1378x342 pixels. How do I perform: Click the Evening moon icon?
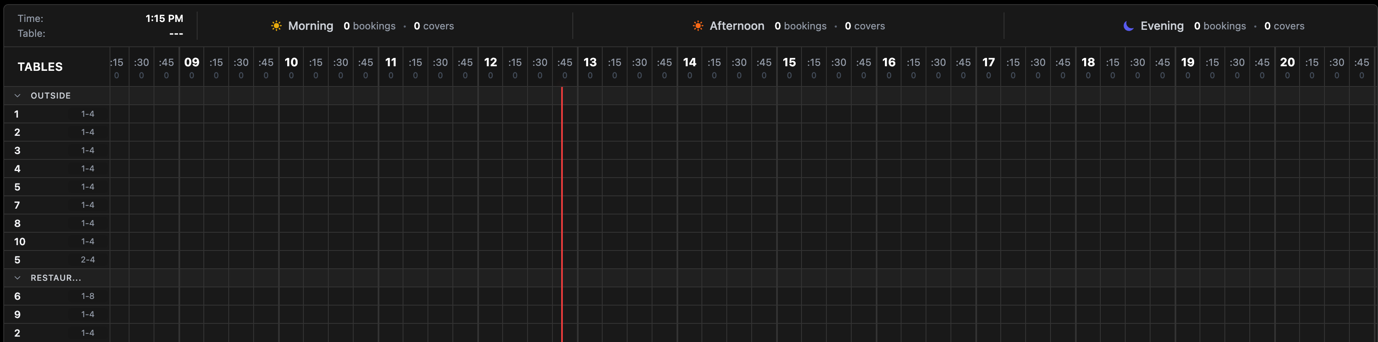click(1128, 26)
